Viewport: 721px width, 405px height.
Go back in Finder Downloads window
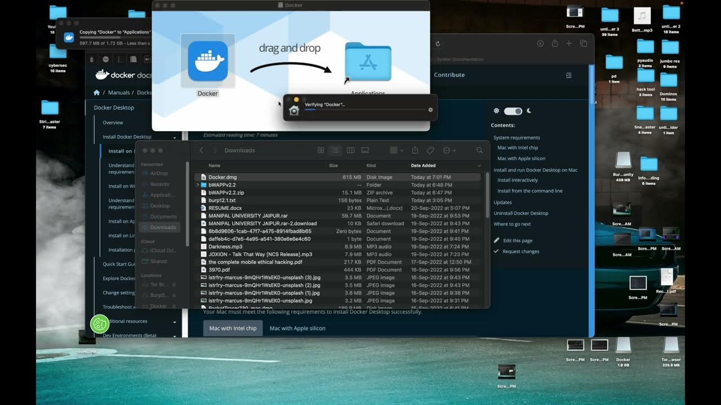tap(202, 150)
